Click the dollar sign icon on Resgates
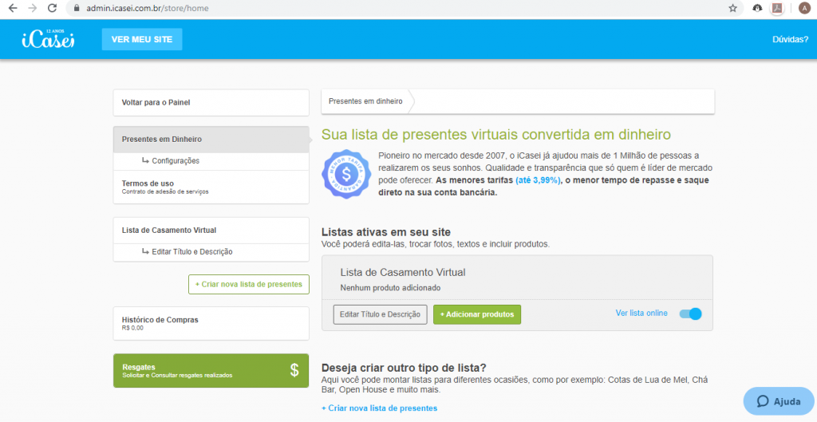Viewport: 817px width, 422px height. tap(294, 370)
